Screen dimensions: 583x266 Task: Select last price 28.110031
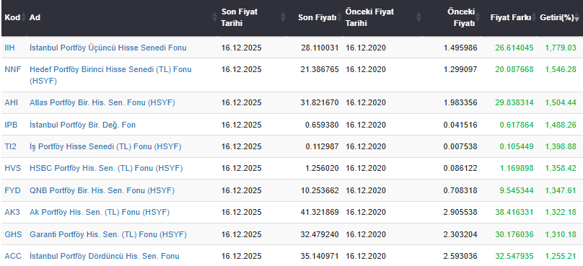tap(320, 48)
